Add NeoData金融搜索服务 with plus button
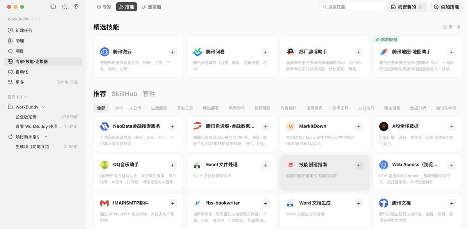 (173, 126)
